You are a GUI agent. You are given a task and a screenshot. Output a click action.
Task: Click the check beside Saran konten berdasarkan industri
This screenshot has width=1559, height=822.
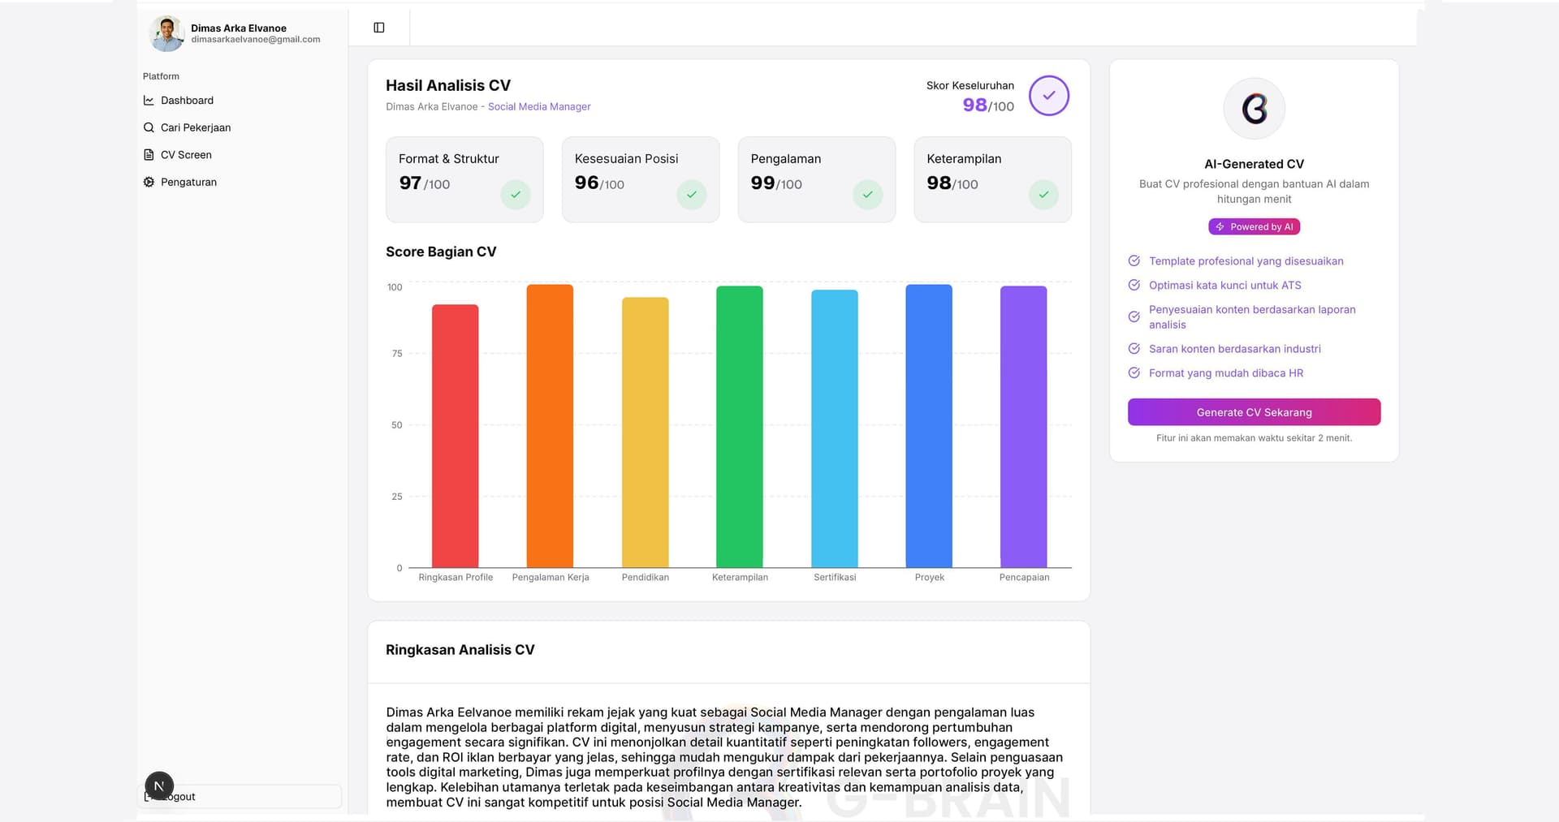(x=1134, y=349)
